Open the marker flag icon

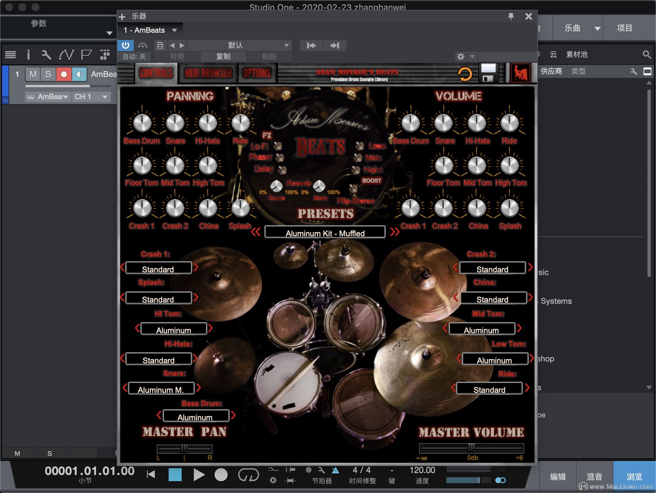[x=86, y=55]
